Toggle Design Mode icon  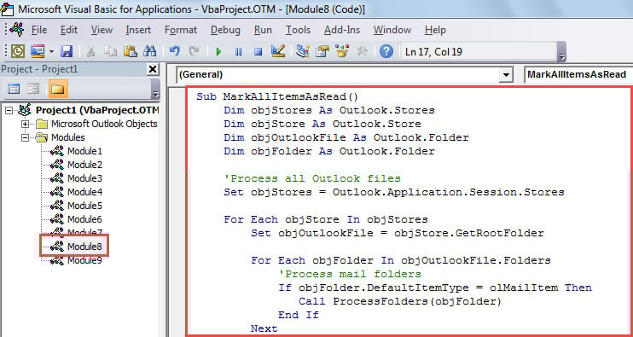click(278, 51)
